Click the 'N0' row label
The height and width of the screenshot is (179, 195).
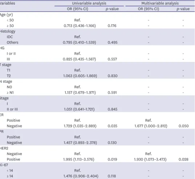9,87
